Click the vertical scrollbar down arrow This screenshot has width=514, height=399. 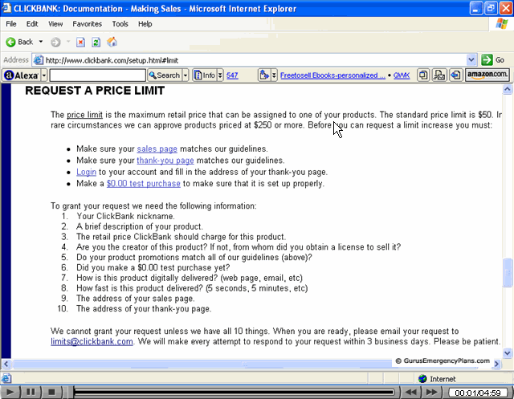pyautogui.click(x=507, y=352)
